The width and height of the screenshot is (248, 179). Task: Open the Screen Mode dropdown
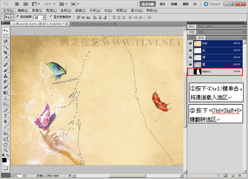[x=75, y=4]
